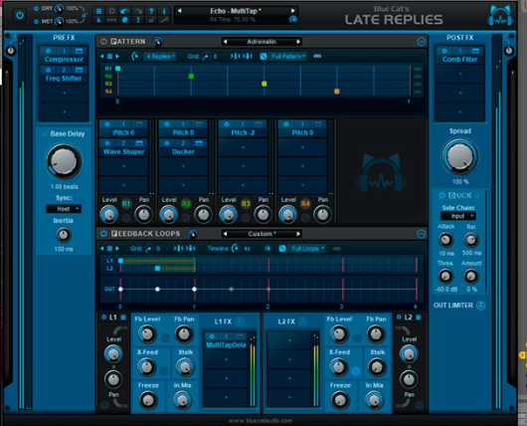Toggle the PATTERN section power button
This screenshot has width=527, height=426.
coord(103,42)
